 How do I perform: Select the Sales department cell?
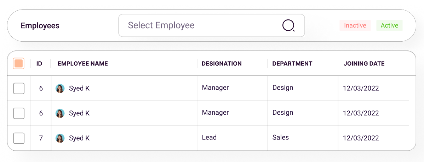point(281,137)
